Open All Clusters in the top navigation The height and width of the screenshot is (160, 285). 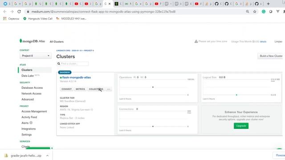[57, 42]
